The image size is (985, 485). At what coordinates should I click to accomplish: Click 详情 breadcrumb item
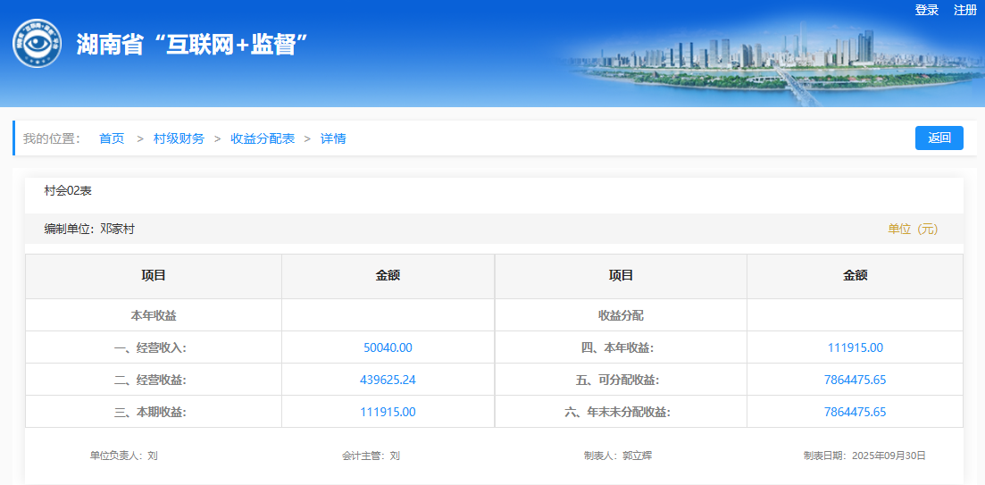(x=333, y=138)
